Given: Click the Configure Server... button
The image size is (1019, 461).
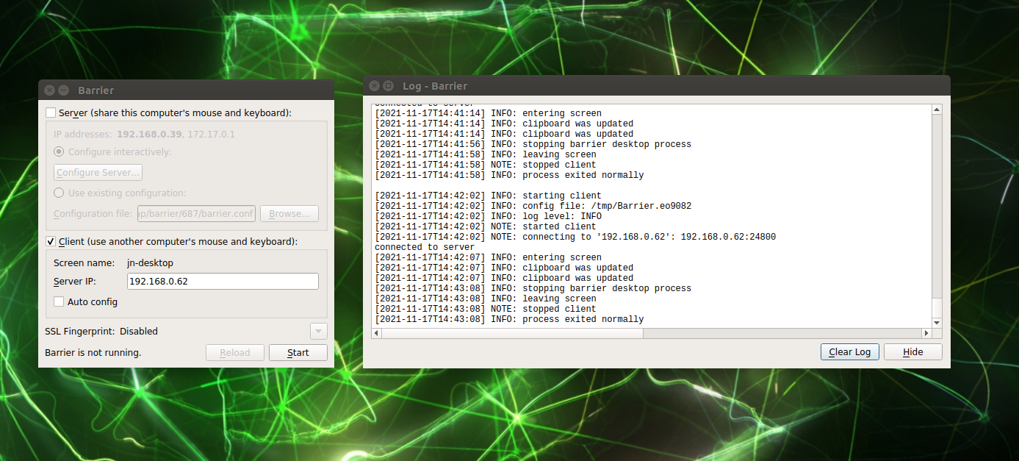Looking at the screenshot, I should click(98, 172).
